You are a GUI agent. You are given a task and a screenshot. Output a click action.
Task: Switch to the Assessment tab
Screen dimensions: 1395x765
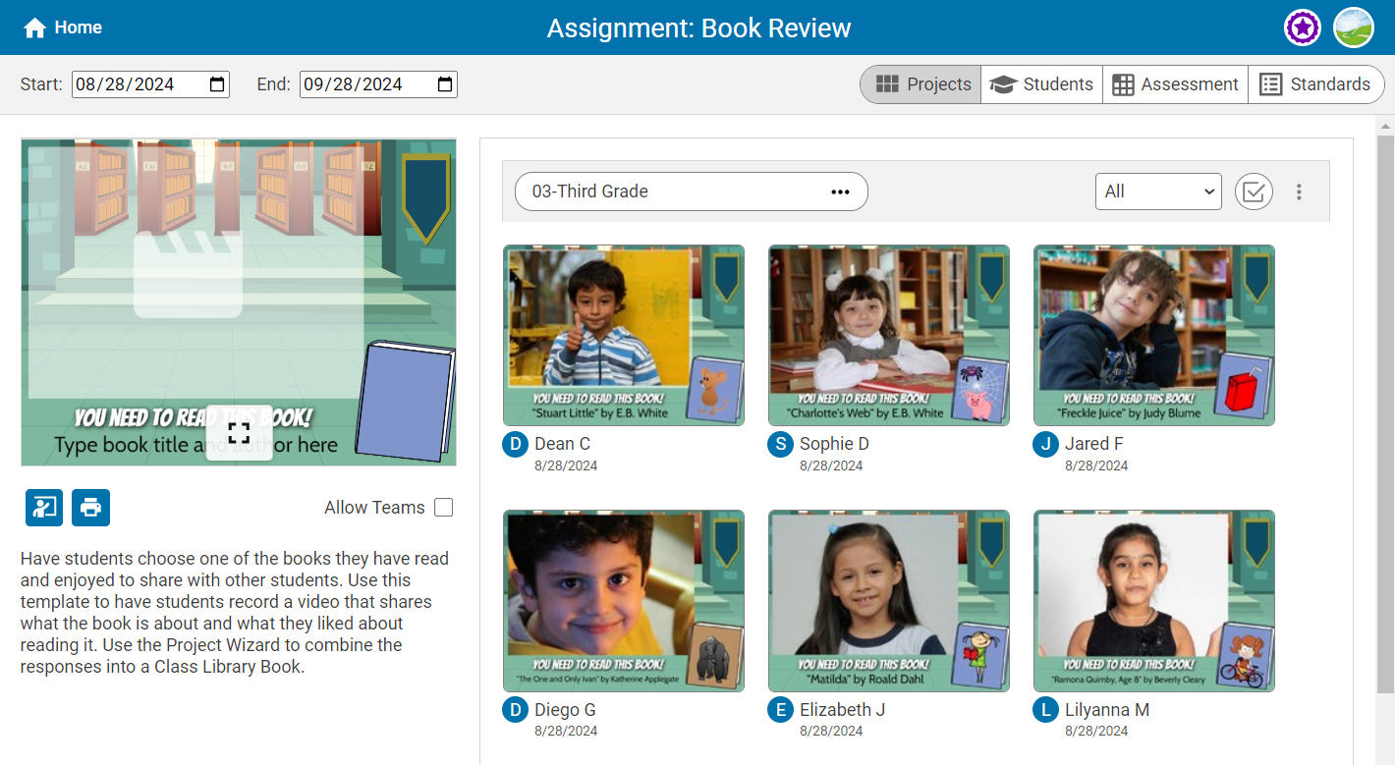[1175, 84]
